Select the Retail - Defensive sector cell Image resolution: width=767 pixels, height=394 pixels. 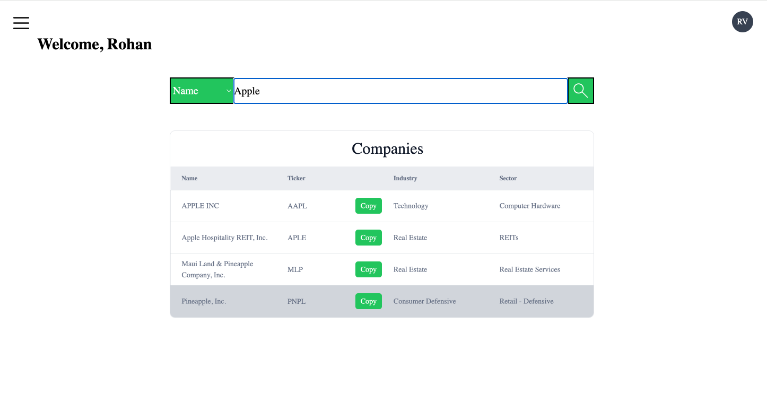coord(527,301)
